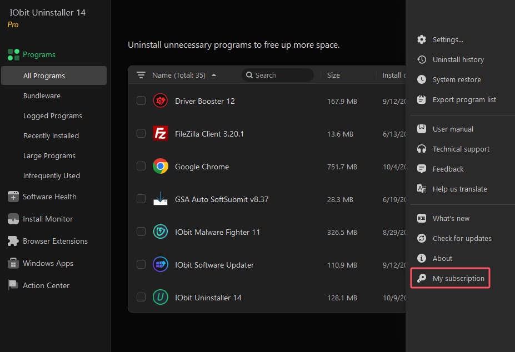The width and height of the screenshot is (515, 352).
Task: Click the Help us translate icon
Action: [422, 189]
